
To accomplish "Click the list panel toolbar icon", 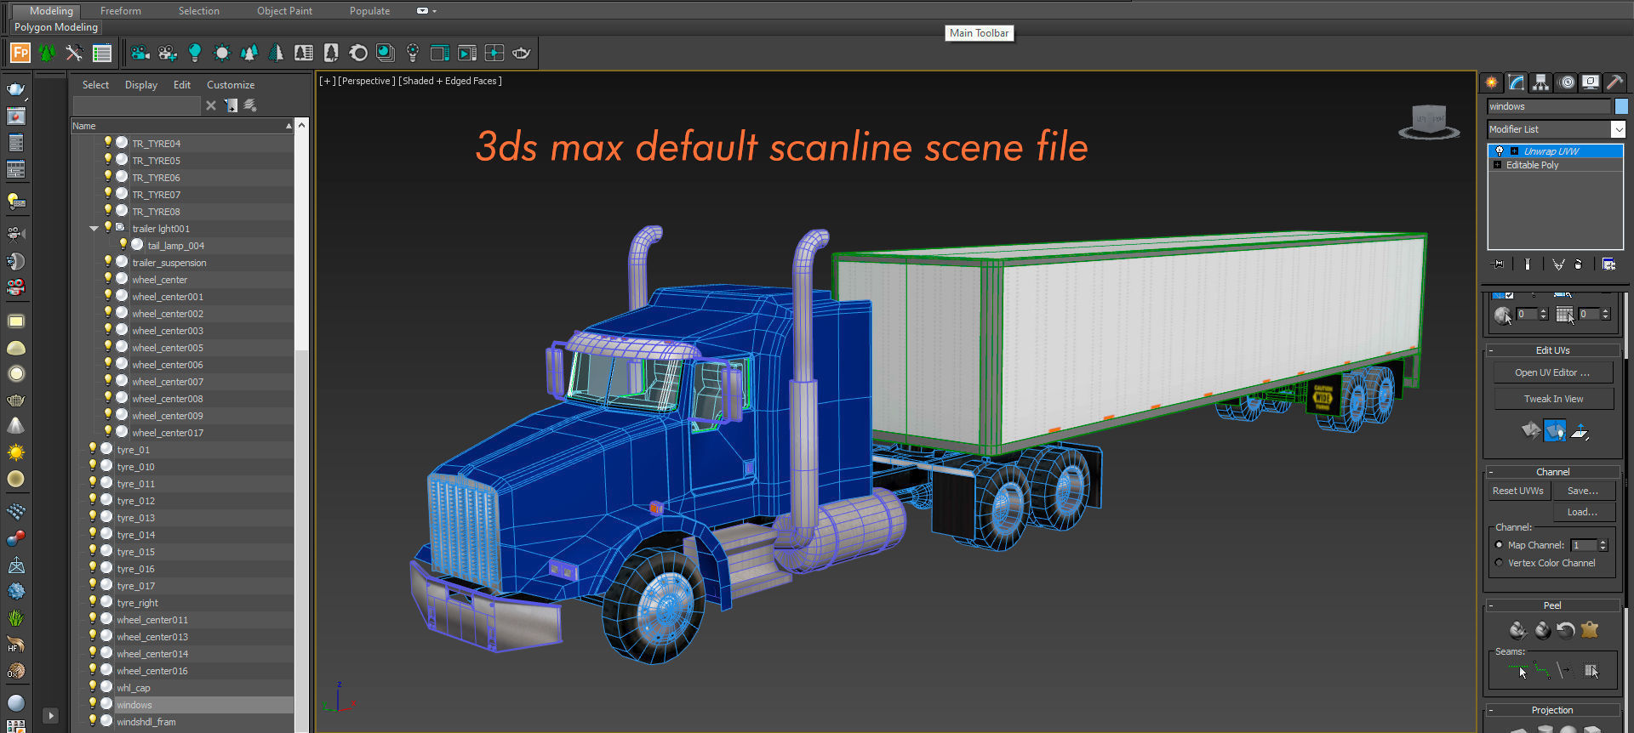I will click(x=102, y=53).
